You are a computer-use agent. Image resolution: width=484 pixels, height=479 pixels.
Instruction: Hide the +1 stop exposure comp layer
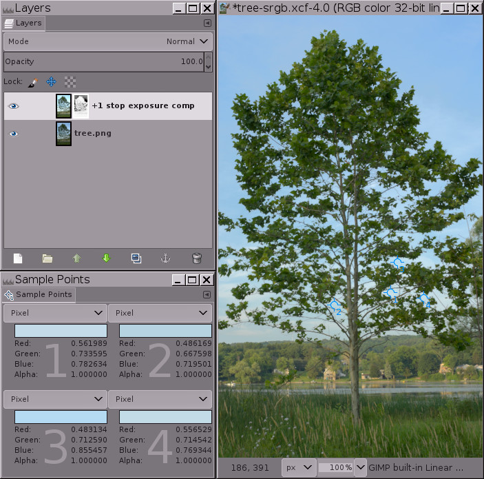pos(14,106)
